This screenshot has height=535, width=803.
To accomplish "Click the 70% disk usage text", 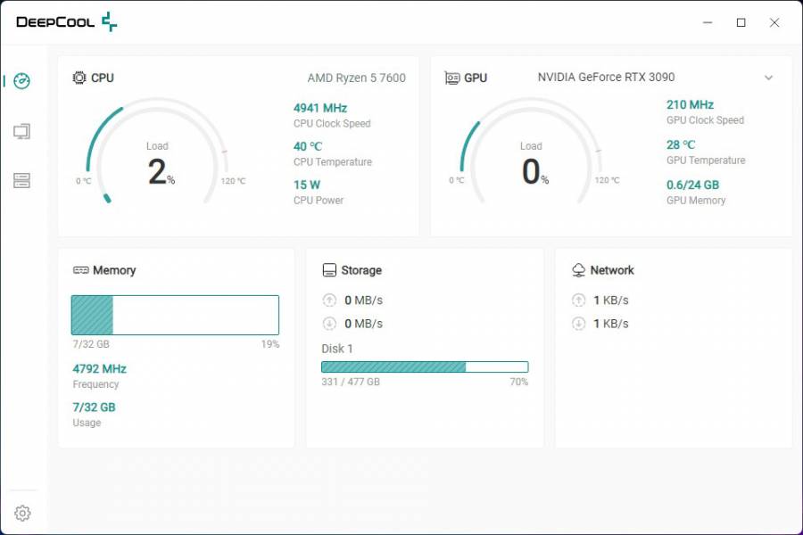I will (x=518, y=382).
